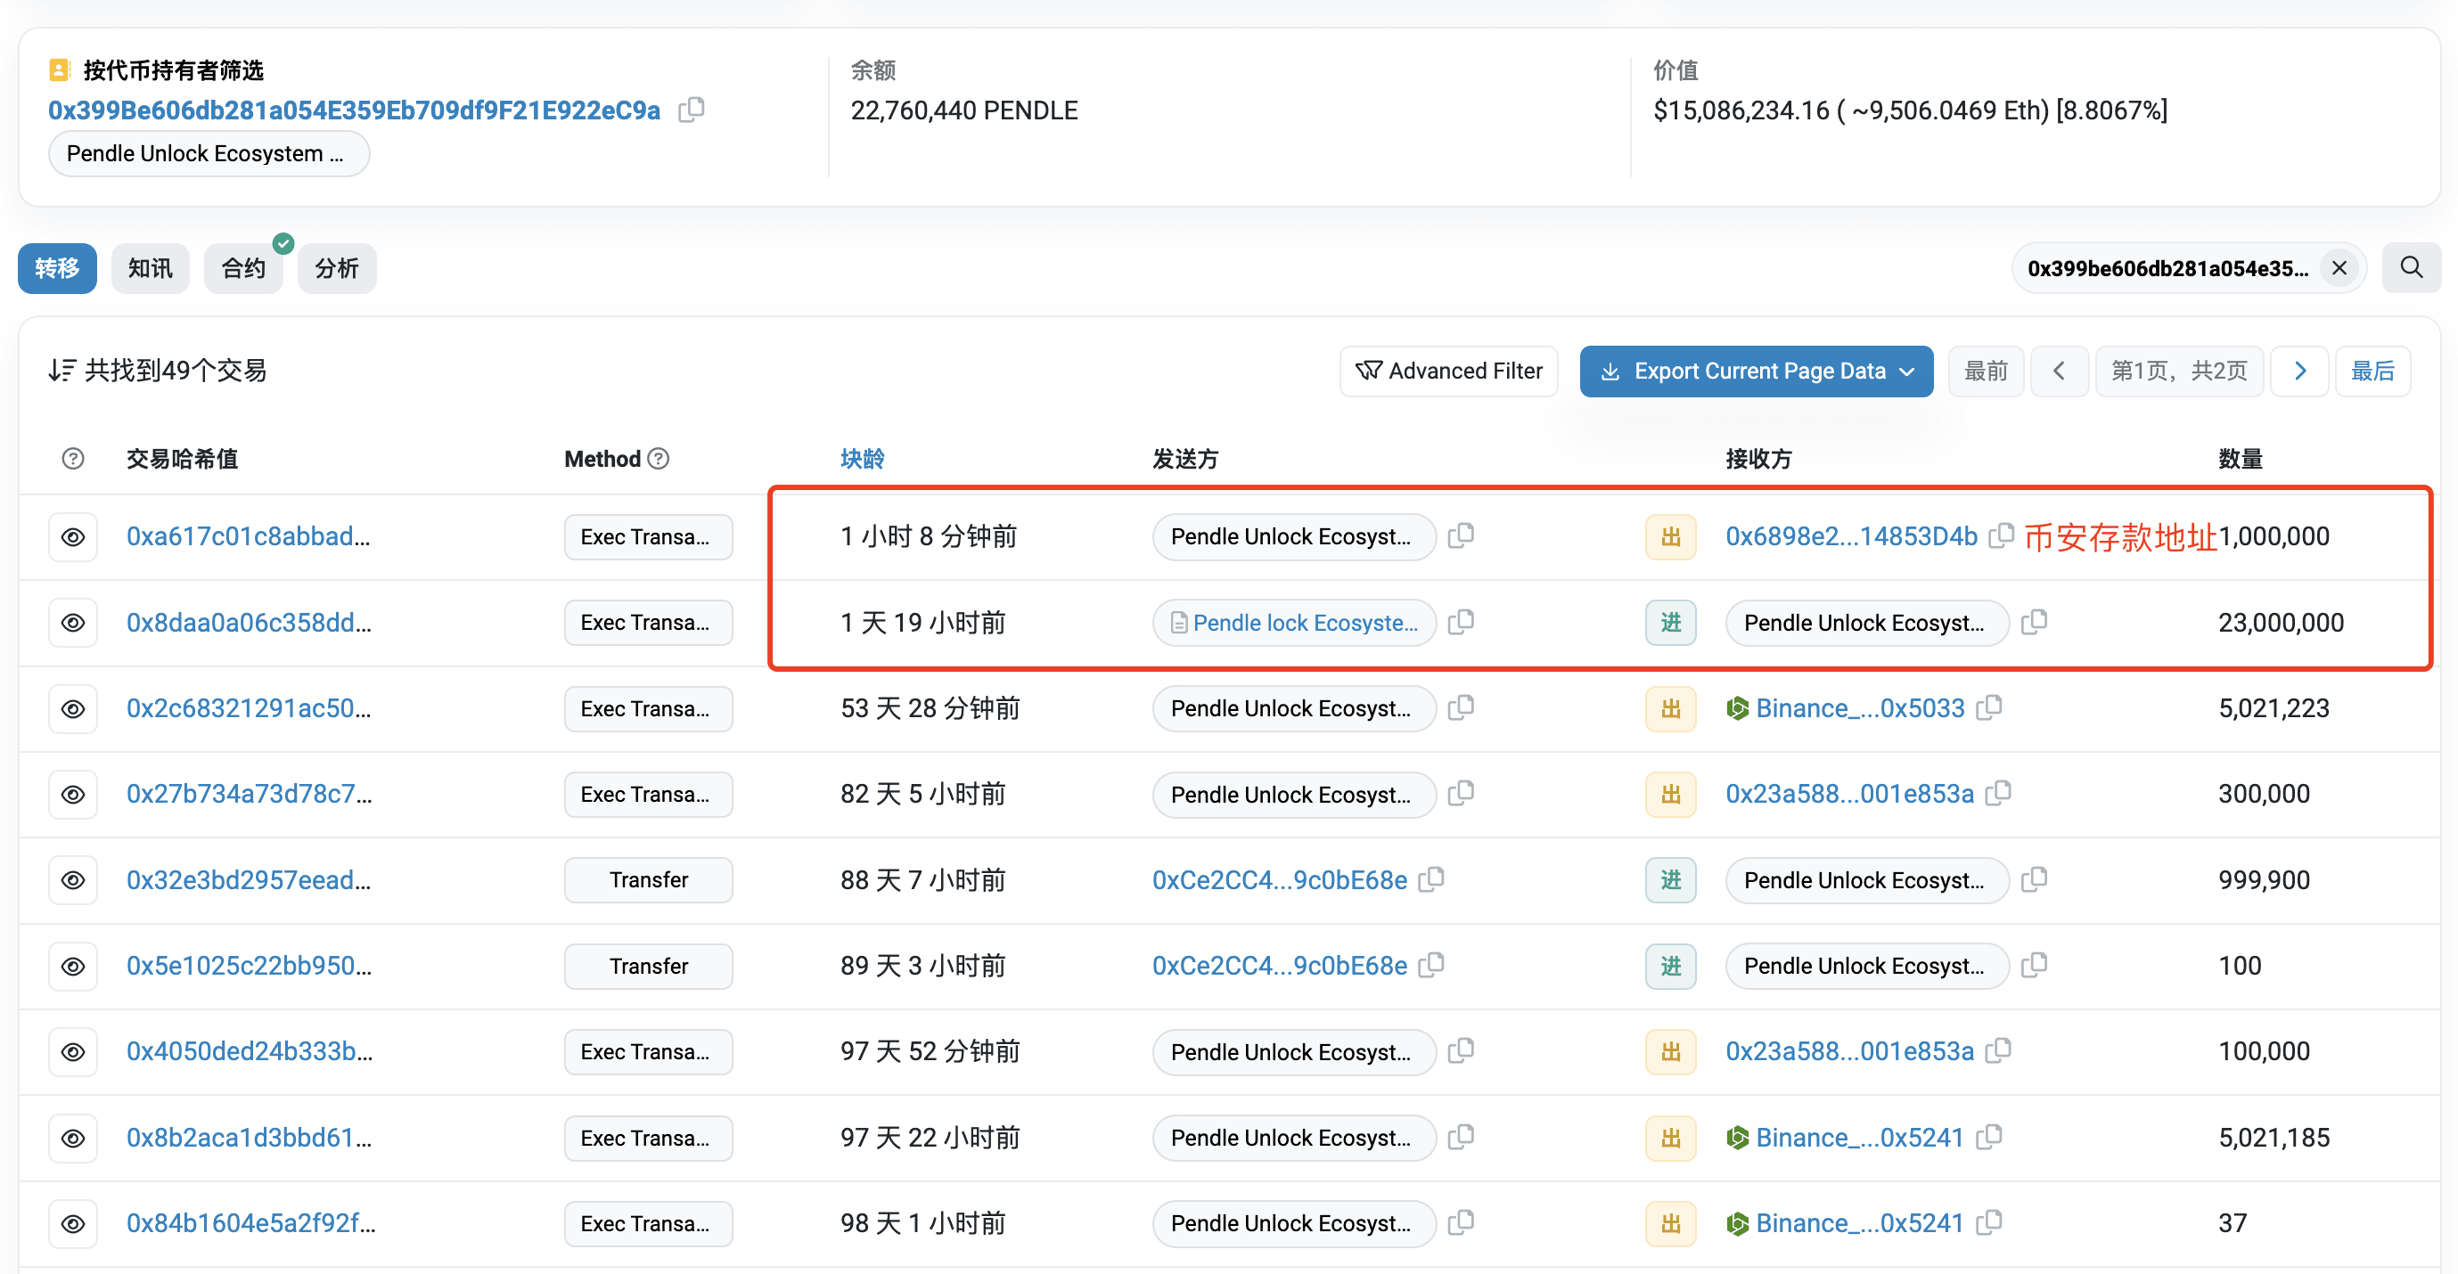This screenshot has height=1274, width=2458.
Task: Toggle eye preview for 0x5e1025c22bb950 transaction
Action: tap(73, 966)
